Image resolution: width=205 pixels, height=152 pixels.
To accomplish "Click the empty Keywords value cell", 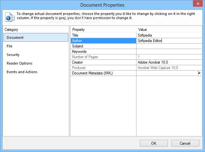I will [169, 52].
